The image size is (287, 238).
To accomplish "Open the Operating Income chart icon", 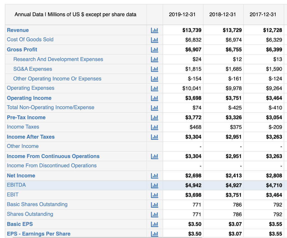I will tap(155, 98).
